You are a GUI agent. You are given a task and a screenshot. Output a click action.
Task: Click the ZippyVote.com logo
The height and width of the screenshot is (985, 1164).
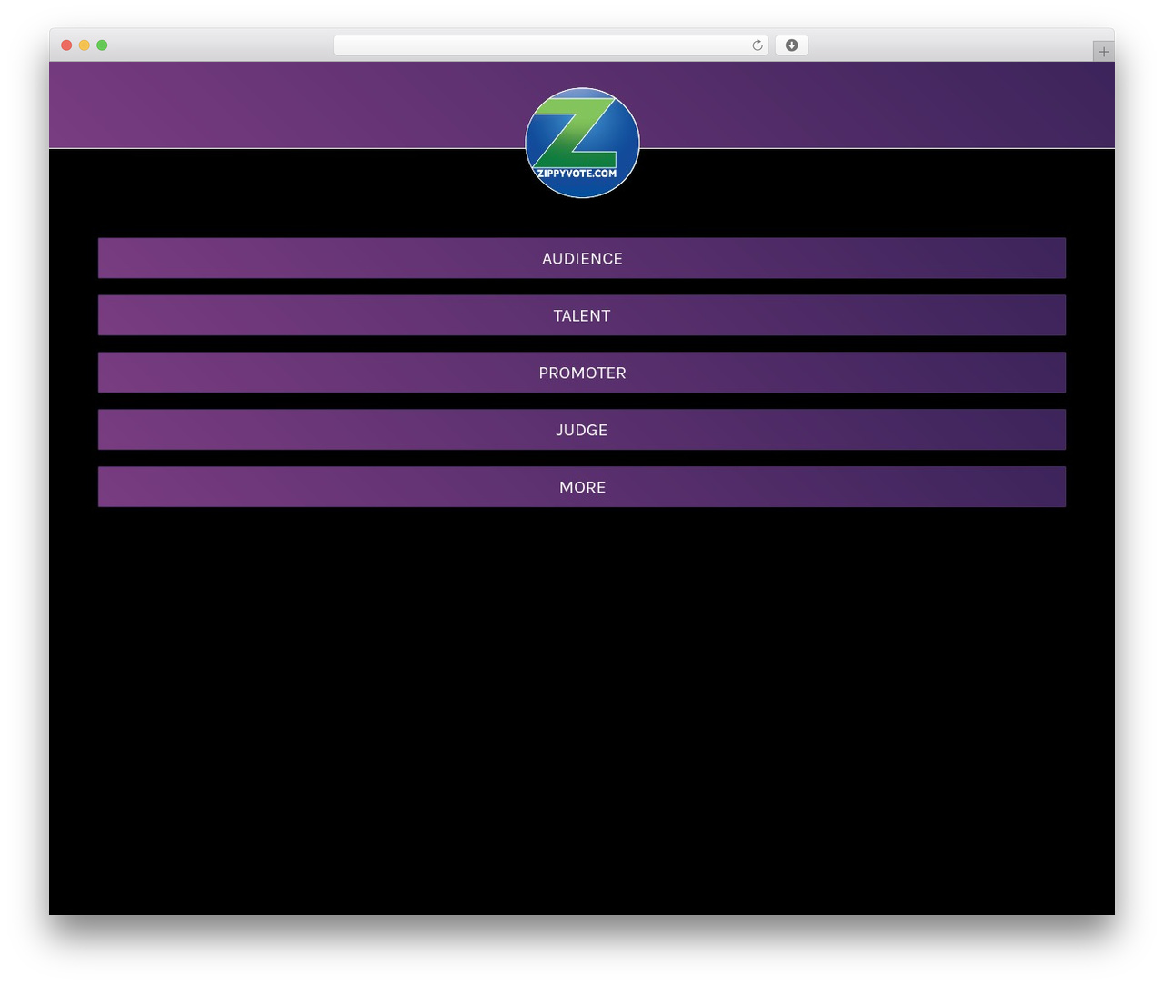click(582, 143)
